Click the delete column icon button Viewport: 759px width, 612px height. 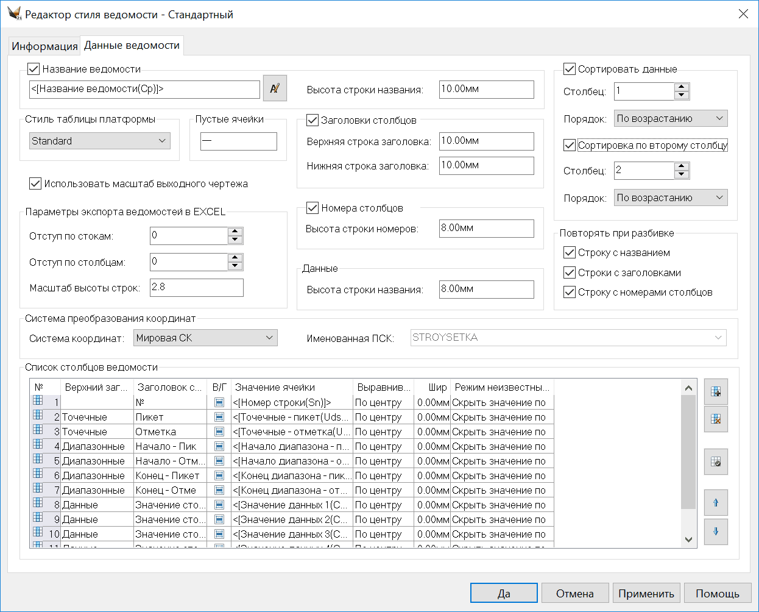(716, 419)
